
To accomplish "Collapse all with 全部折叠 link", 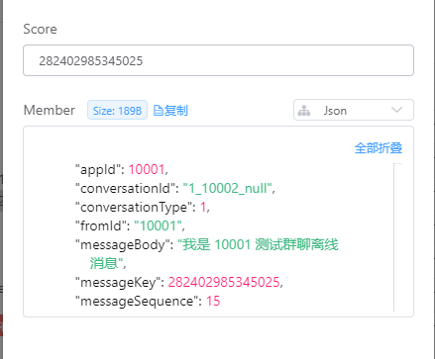I will point(379,148).
